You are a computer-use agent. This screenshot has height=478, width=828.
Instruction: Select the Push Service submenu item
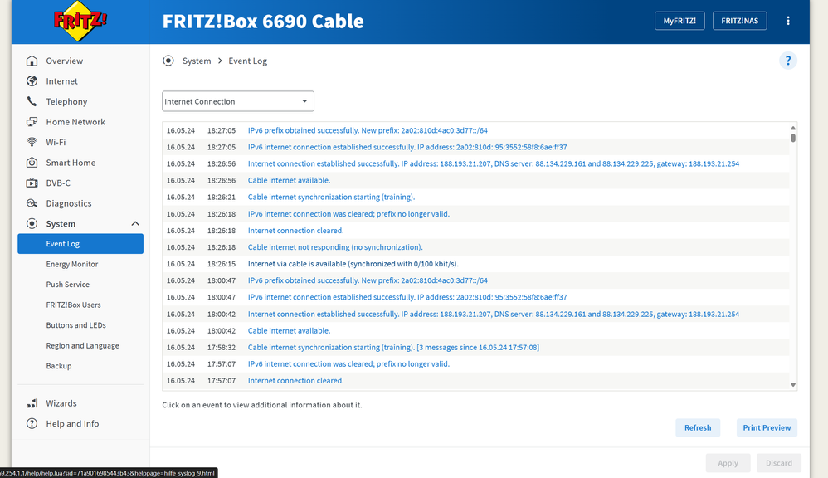(68, 285)
